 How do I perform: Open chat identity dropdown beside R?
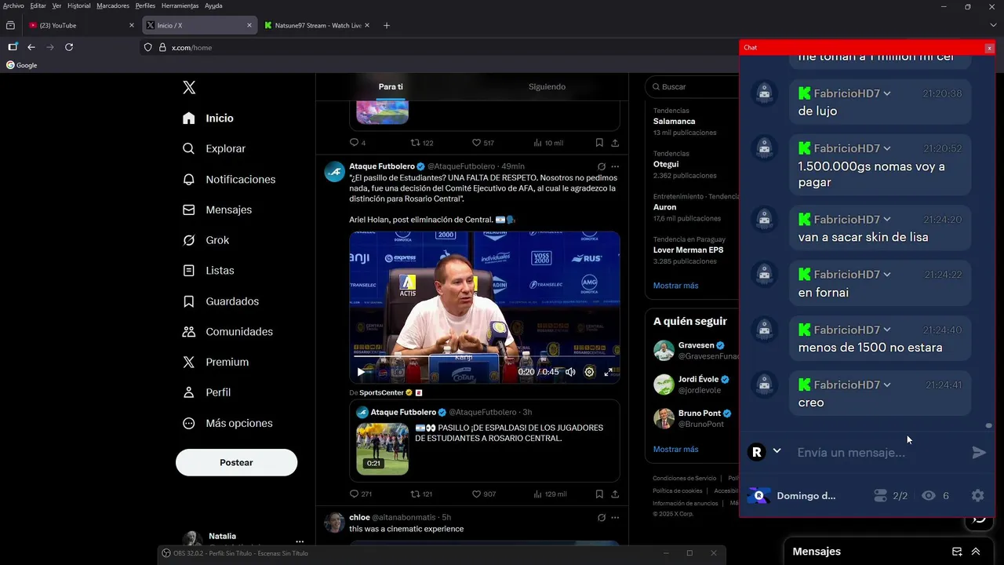point(777,451)
